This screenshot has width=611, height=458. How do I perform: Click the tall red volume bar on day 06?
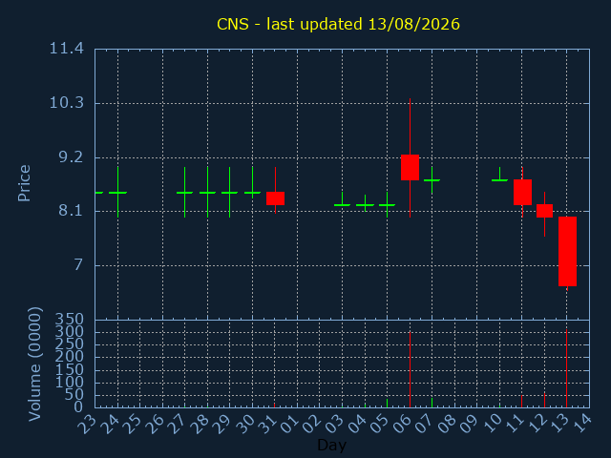(x=410, y=369)
